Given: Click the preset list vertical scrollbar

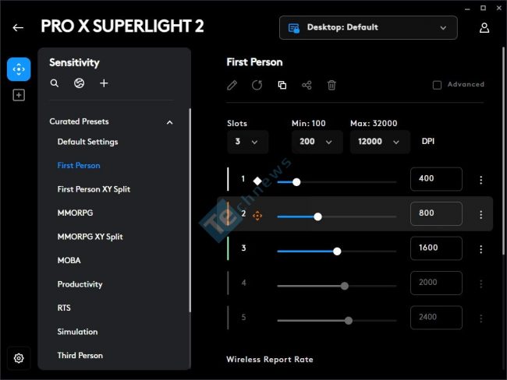Looking at the screenshot, I should (x=190, y=210).
